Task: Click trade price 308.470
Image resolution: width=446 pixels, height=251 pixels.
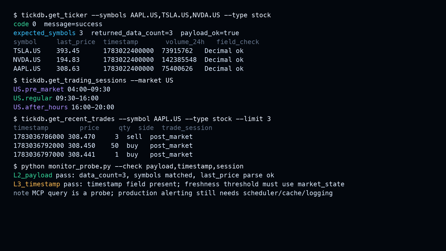Action: point(82,137)
